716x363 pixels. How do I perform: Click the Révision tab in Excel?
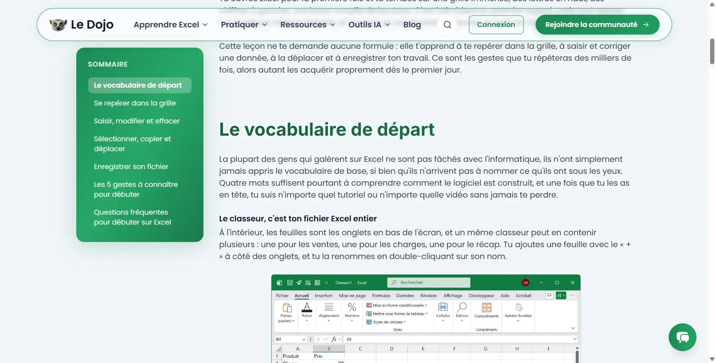[x=428, y=296]
